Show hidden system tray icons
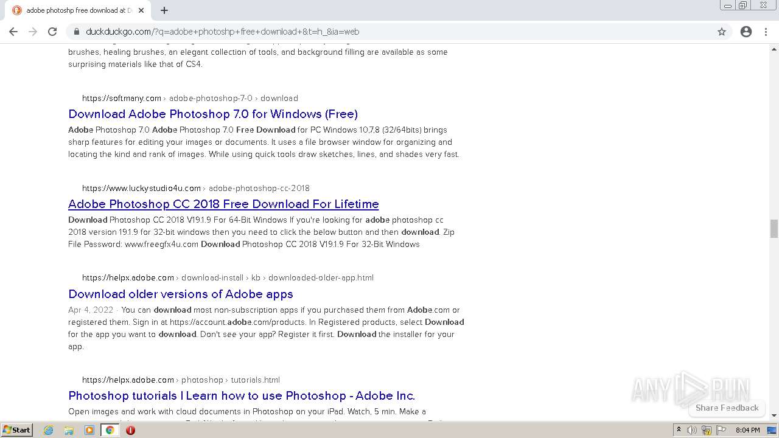Viewport: 779px width, 438px height. coord(679,430)
